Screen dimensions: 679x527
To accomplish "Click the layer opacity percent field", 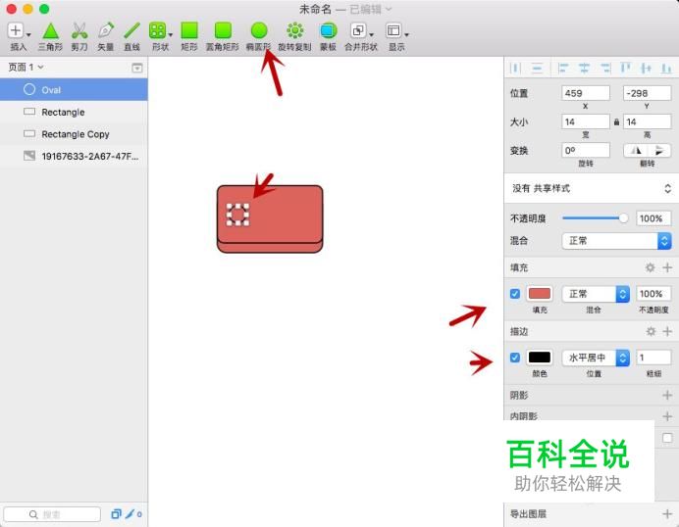I will pyautogui.click(x=653, y=218).
